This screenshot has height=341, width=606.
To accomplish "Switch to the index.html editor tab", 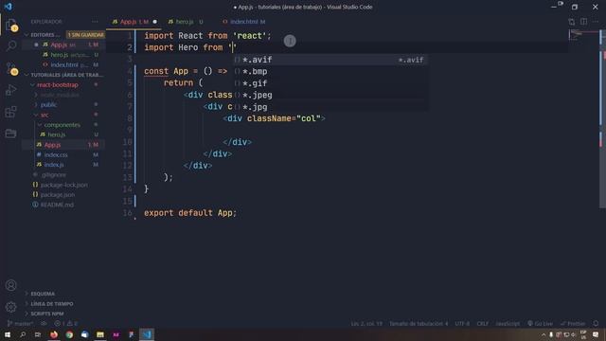I will coord(244,22).
